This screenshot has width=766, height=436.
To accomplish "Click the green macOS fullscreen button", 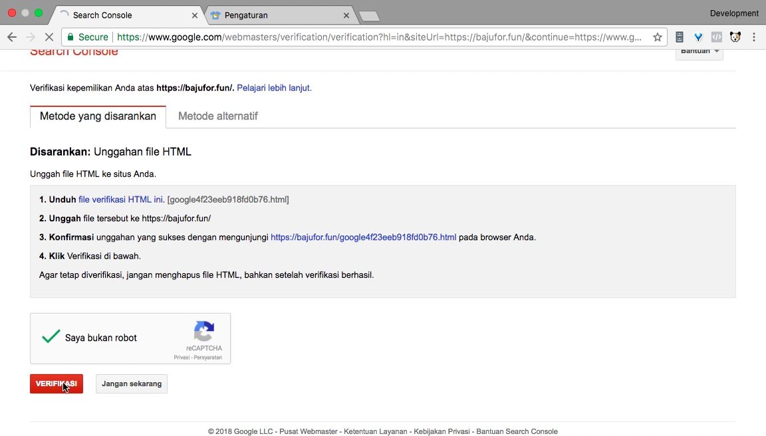I will 39,13.
